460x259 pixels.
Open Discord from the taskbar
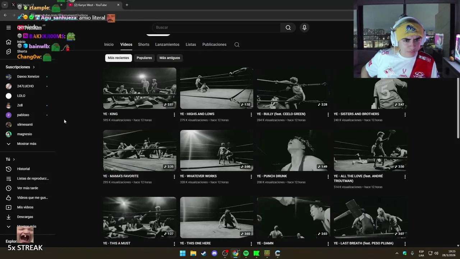215,253
